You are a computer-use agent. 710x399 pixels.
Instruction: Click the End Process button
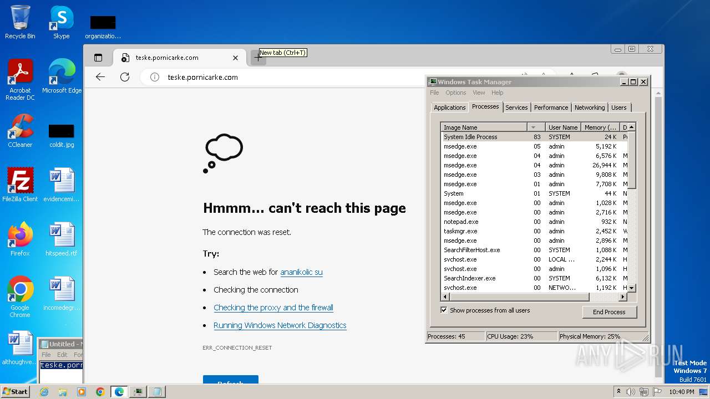pyautogui.click(x=609, y=312)
